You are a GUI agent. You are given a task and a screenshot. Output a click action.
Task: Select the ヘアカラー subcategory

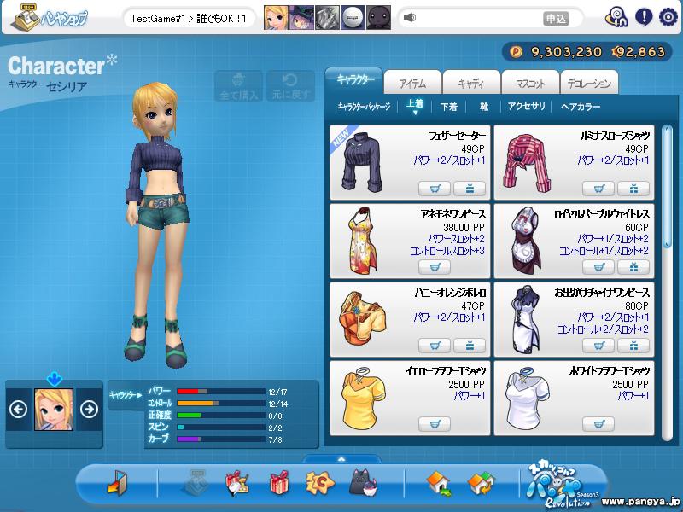[581, 107]
